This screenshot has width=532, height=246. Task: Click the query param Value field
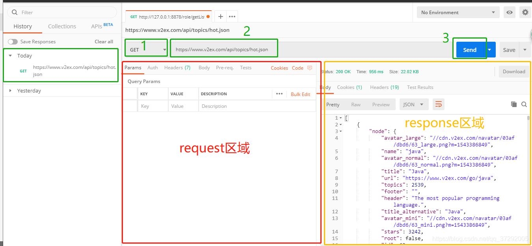tap(183, 106)
